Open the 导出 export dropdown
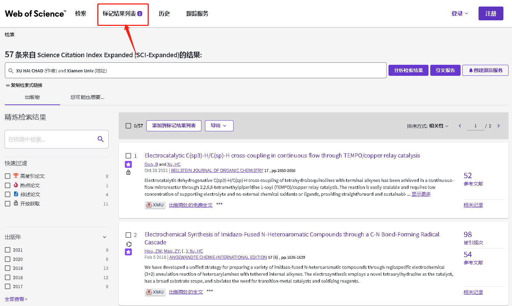Screen dimensions: 512x306 tap(219, 126)
